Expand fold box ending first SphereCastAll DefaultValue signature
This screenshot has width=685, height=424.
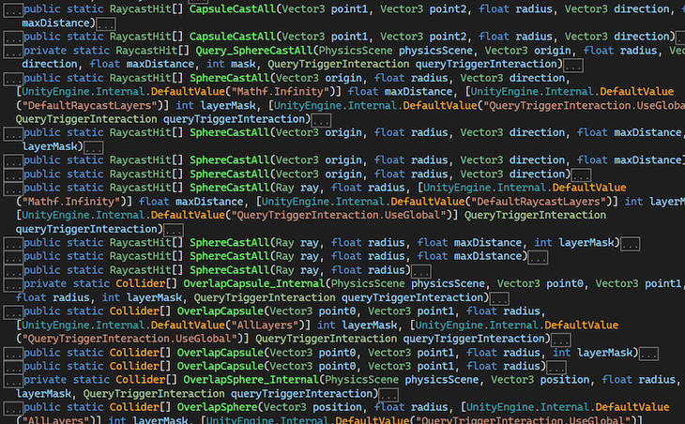click(321, 120)
